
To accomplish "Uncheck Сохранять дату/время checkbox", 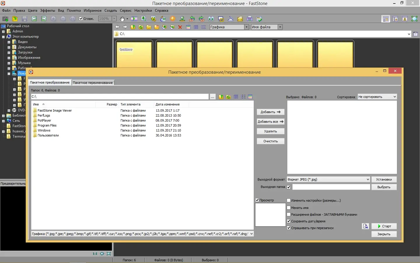I will coord(289,221).
